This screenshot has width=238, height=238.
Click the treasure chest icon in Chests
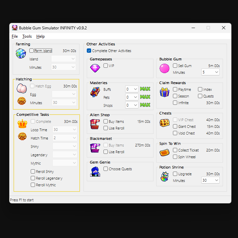tap(165, 123)
